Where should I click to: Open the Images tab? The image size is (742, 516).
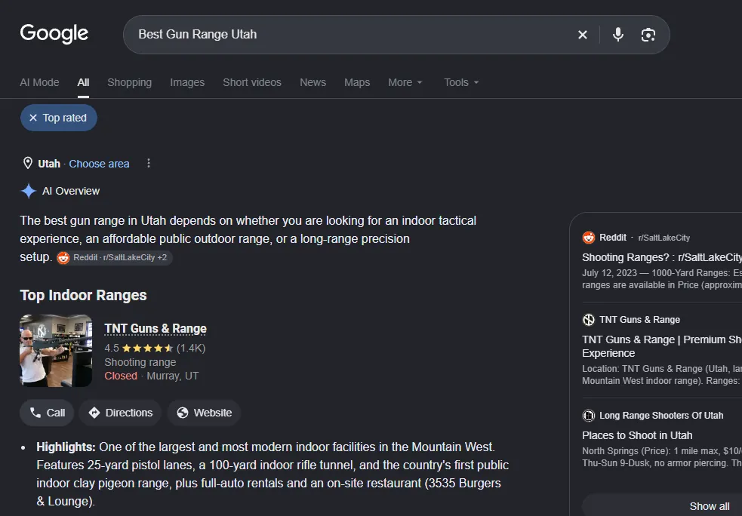(187, 82)
